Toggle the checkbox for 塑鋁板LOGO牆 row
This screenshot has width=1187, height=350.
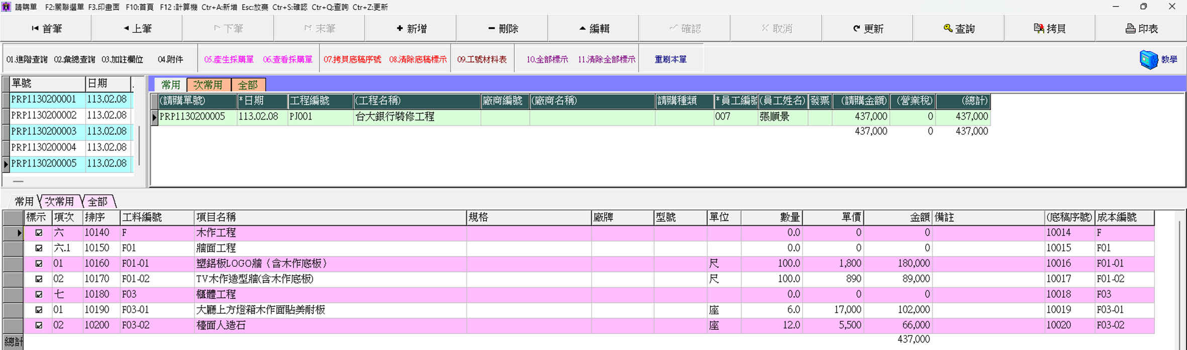coord(39,264)
